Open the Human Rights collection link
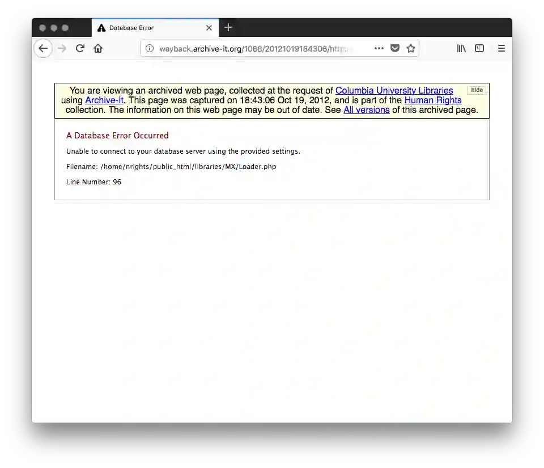Image resolution: width=544 pixels, height=468 pixels. click(432, 100)
